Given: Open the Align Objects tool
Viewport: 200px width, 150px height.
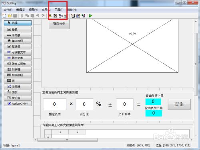Looking at the screenshot, I should click(50, 16).
